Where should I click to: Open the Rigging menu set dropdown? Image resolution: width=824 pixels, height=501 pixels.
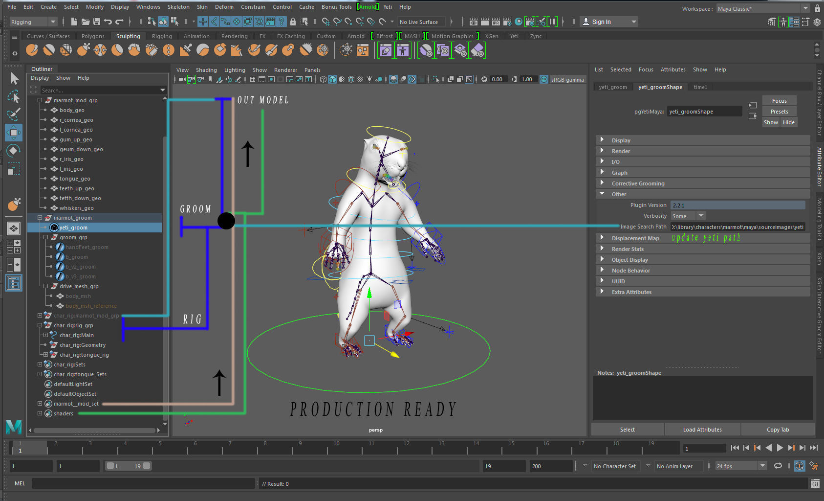(x=33, y=22)
